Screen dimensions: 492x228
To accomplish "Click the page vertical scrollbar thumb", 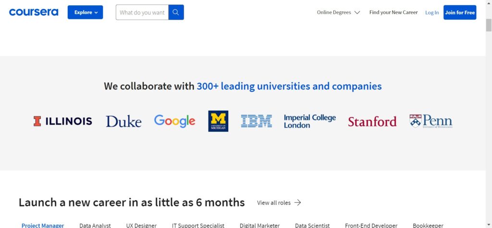I will pos(489,25).
